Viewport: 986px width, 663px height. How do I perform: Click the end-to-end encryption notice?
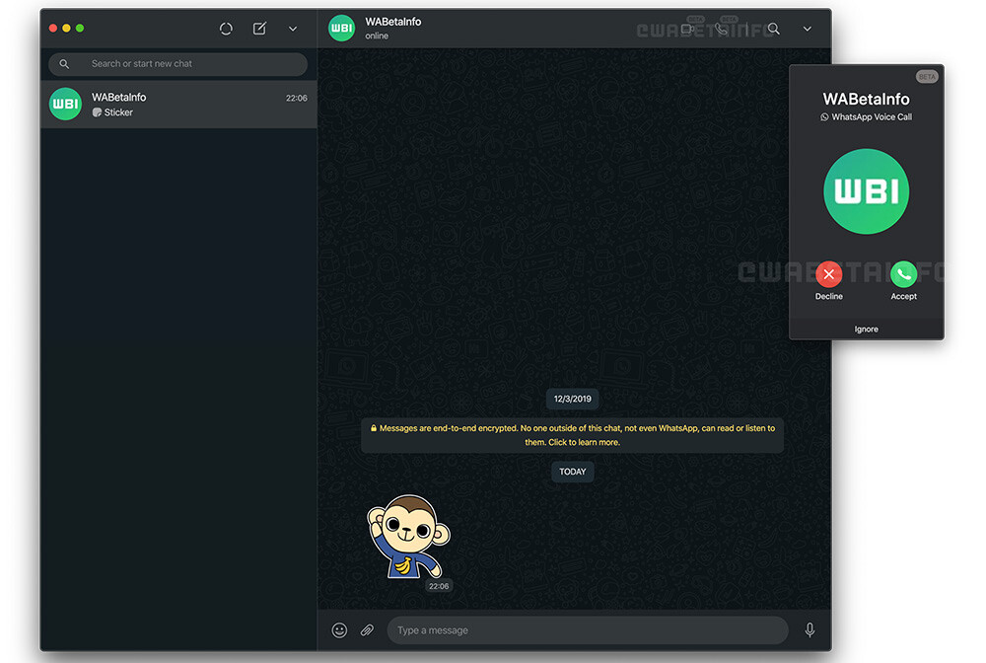point(572,435)
